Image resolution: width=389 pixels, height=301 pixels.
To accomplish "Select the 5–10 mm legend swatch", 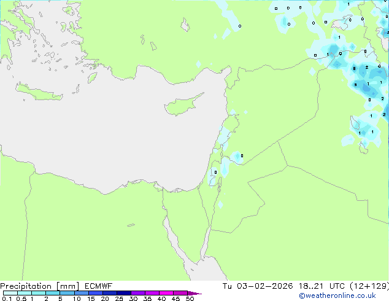I will [67, 293].
